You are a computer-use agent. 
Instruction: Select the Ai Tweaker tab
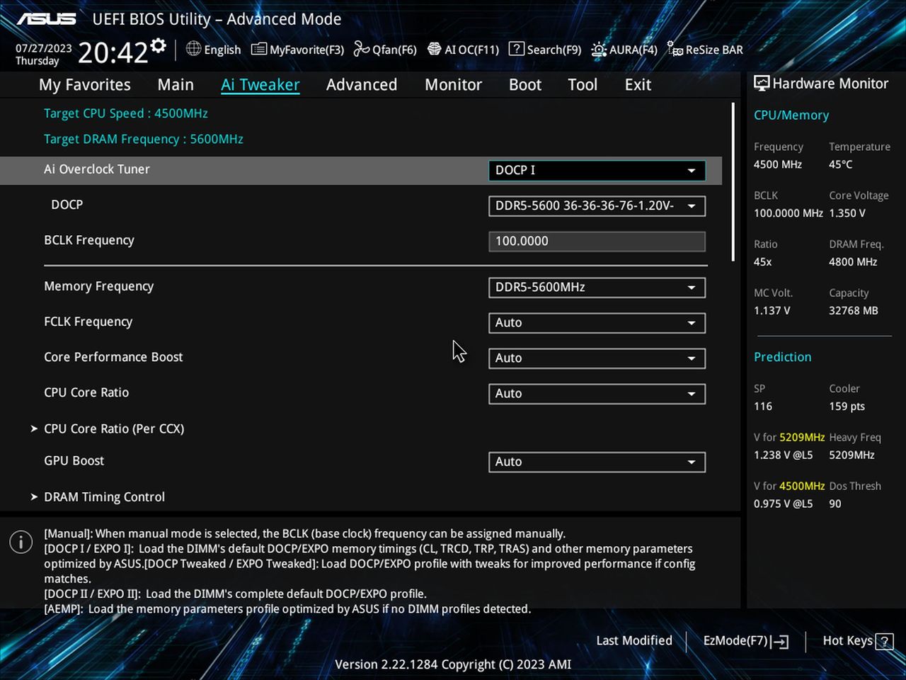(x=260, y=85)
